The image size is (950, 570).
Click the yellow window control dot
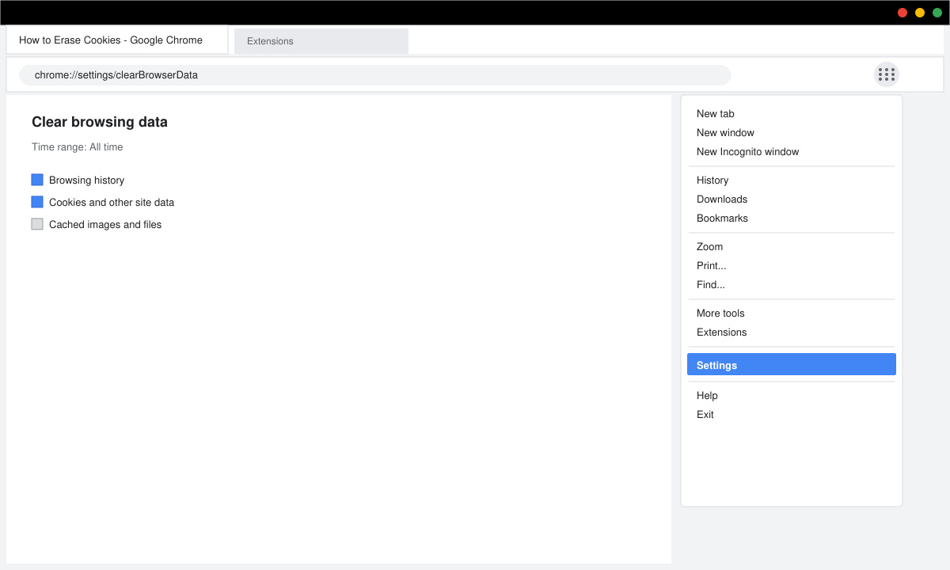point(920,13)
